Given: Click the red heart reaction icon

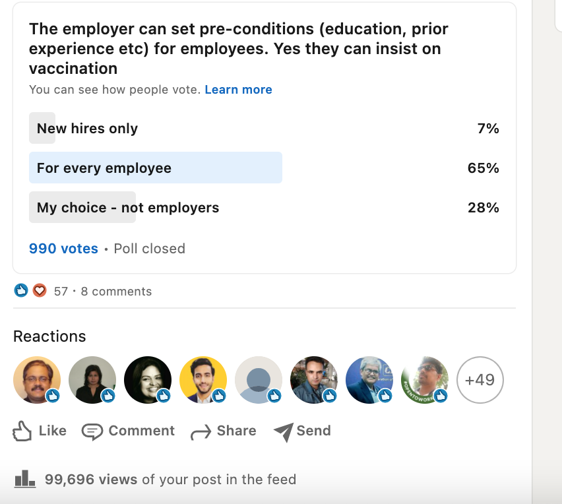Looking at the screenshot, I should 40,291.
